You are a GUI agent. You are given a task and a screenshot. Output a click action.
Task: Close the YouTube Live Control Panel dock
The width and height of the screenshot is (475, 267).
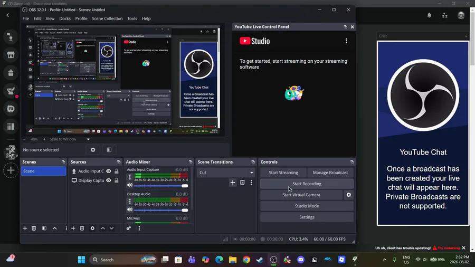point(353,27)
